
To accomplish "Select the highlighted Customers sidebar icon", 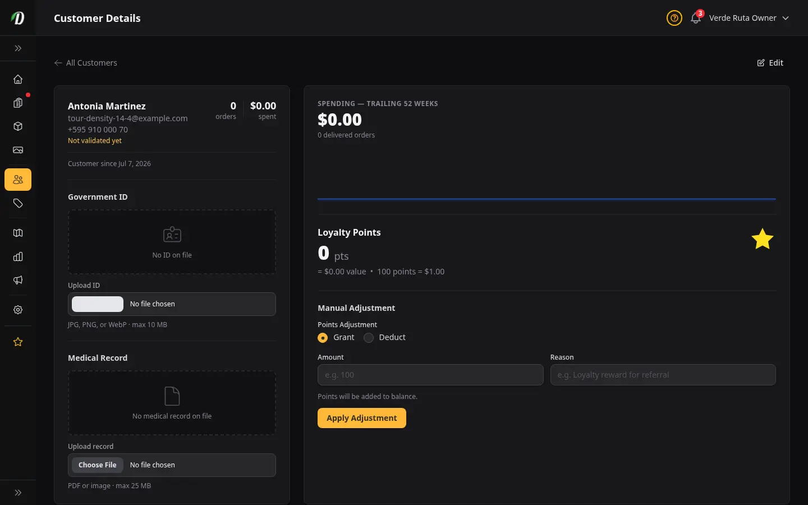I will point(18,180).
